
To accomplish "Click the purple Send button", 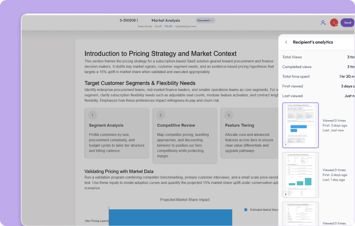I will pyautogui.click(x=348, y=22).
